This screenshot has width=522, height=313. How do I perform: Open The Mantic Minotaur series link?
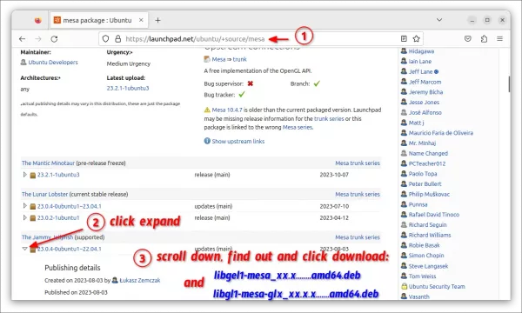coord(48,163)
